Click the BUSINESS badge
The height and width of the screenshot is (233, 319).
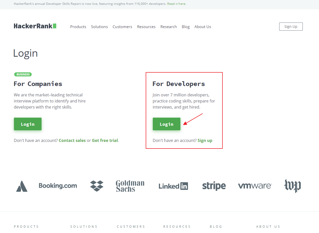[x=23, y=74]
